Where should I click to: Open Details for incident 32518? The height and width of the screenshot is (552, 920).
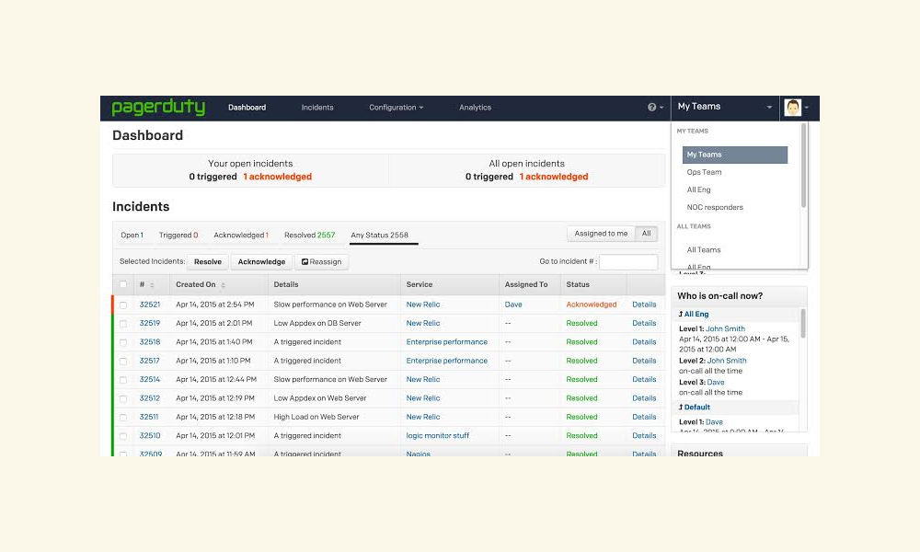tap(644, 342)
